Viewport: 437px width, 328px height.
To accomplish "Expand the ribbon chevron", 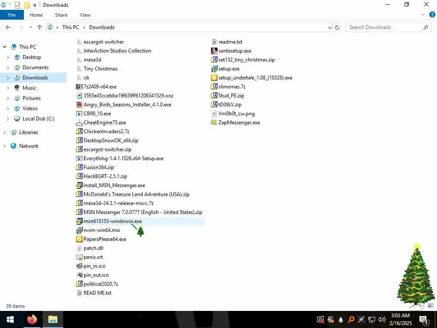I will (x=423, y=15).
